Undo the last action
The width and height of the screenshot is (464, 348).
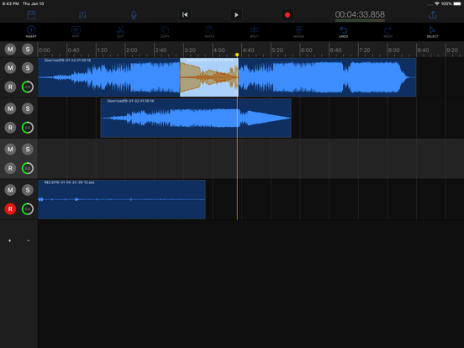click(343, 32)
